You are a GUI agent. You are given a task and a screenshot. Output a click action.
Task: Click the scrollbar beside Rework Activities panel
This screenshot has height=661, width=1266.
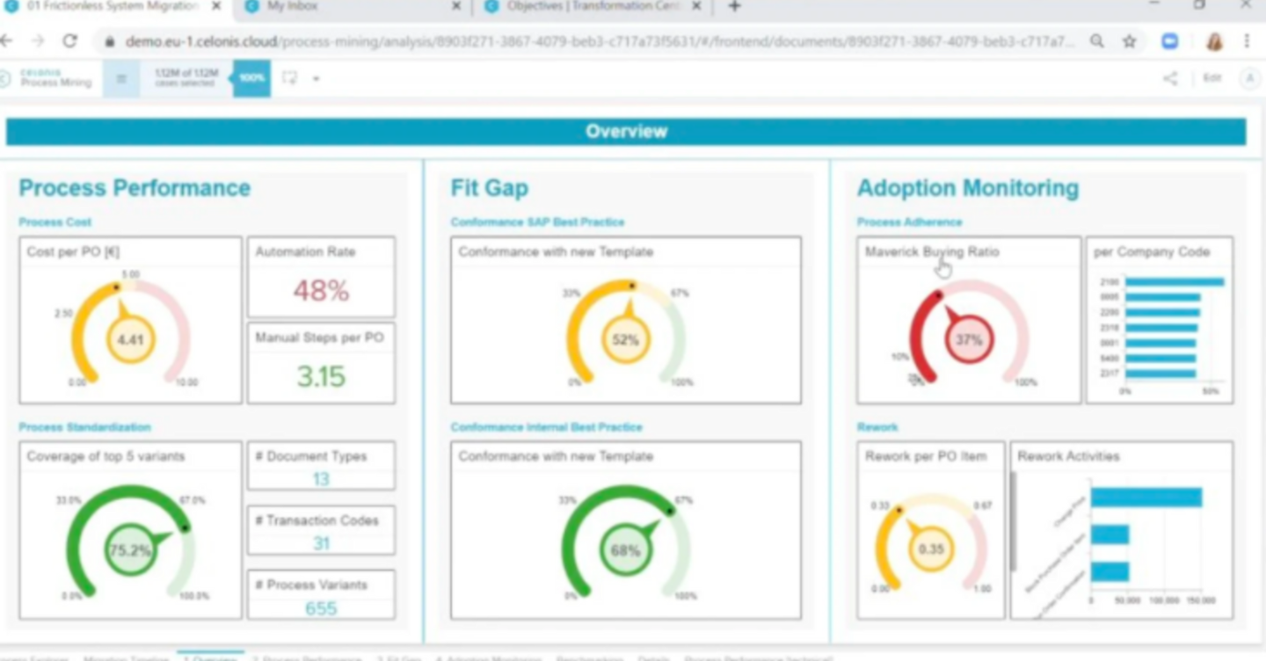tap(1014, 521)
